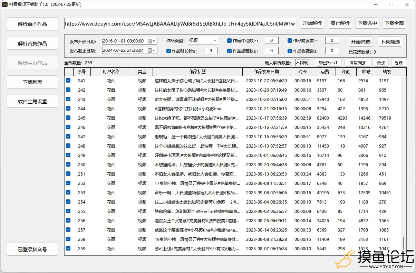Toggle 作品转发数 filter checkbox

(x=290, y=40)
